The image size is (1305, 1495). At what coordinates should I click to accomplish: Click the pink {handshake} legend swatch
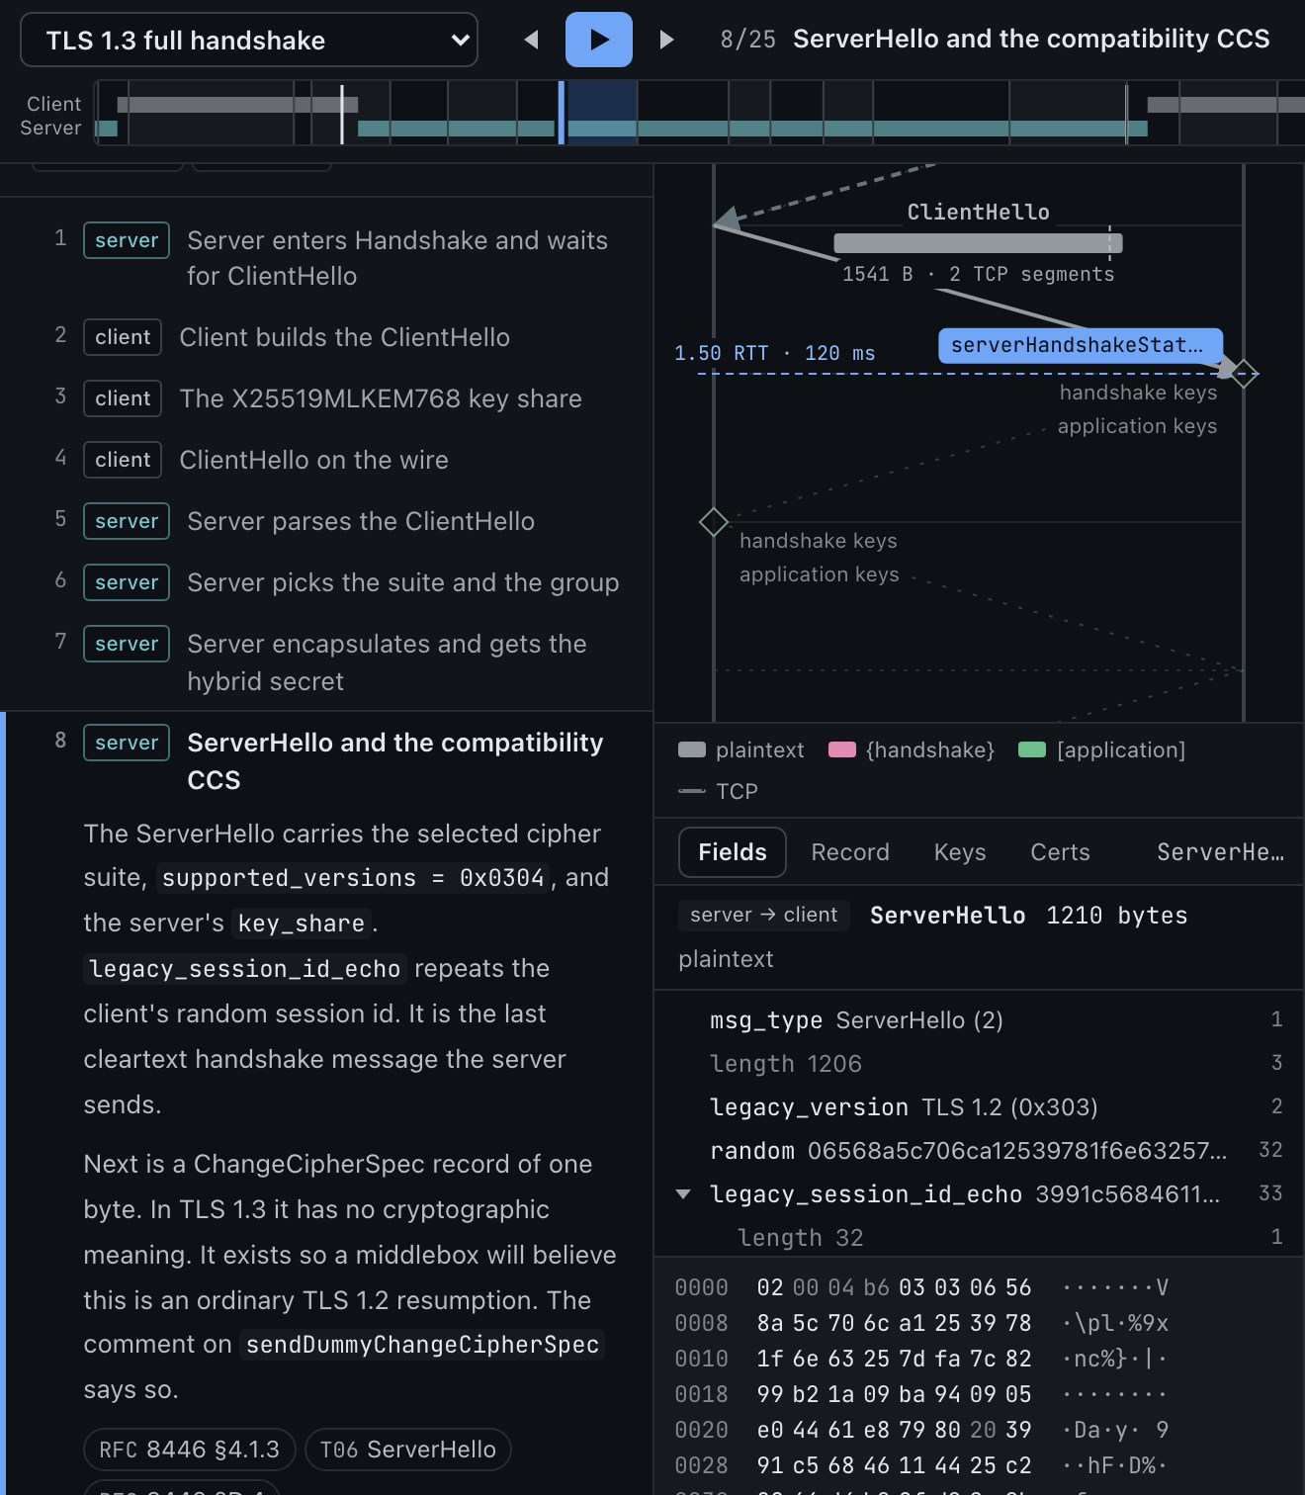[x=841, y=749]
